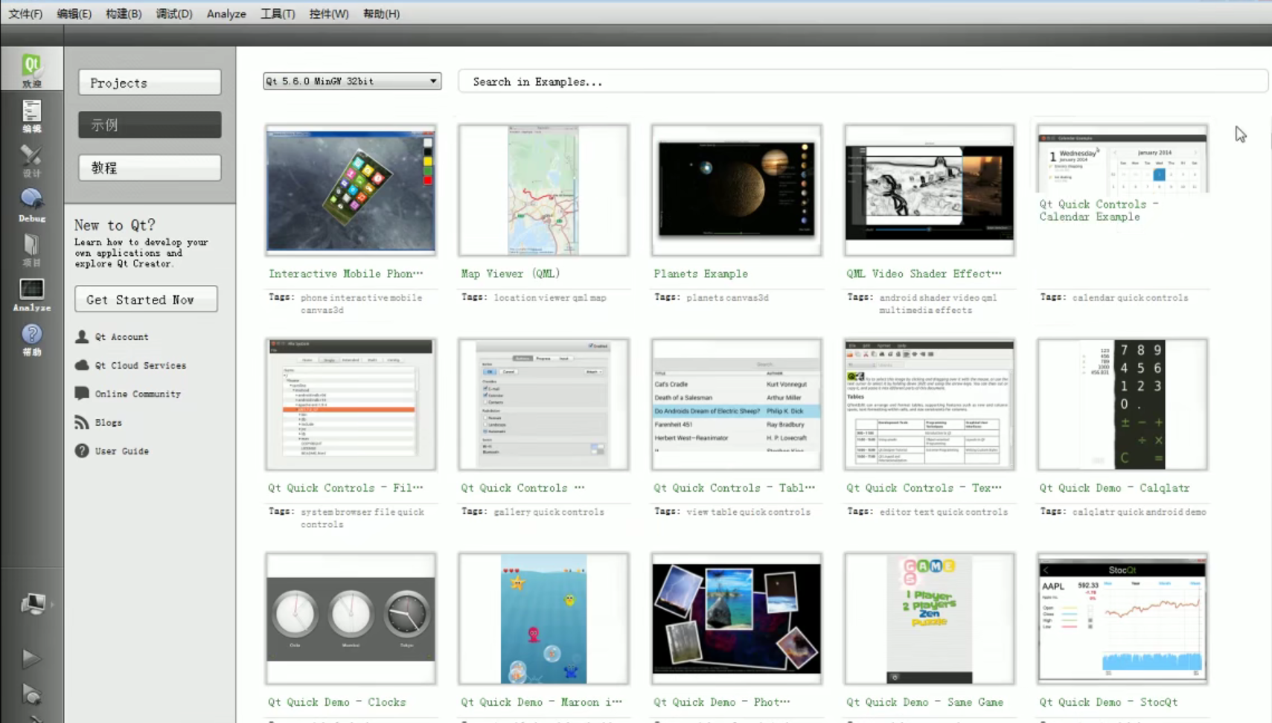
Task: Open the Map Viewer (QML) thumbnail
Action: [x=543, y=190]
